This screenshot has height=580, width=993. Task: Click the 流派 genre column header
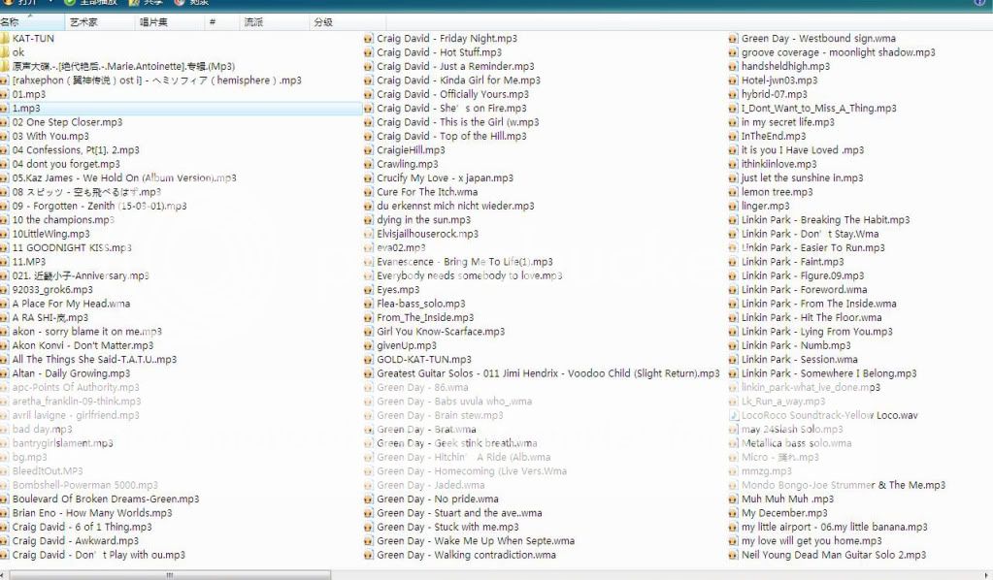point(253,21)
